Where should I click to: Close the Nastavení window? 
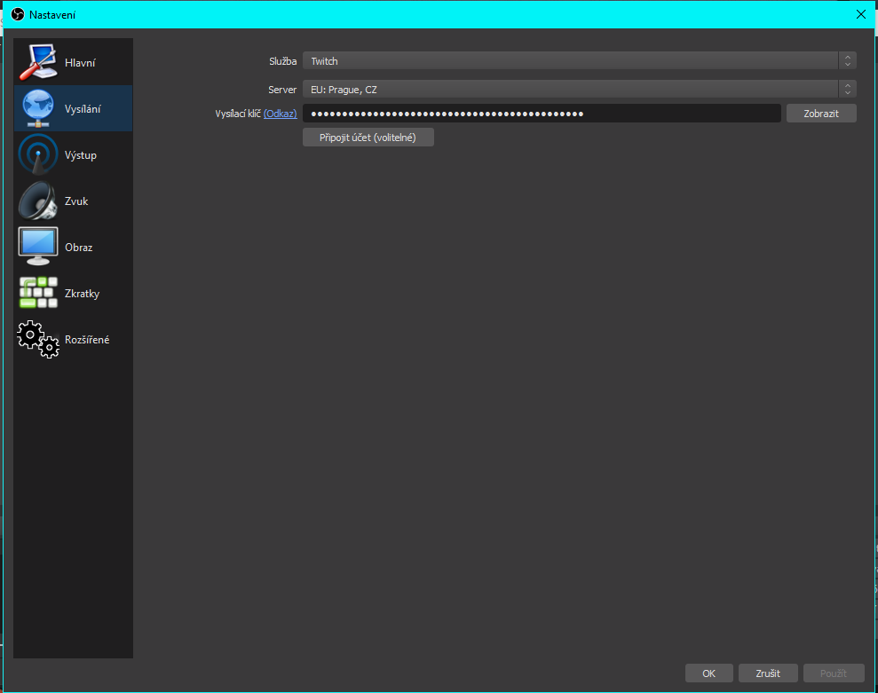pyautogui.click(x=859, y=14)
